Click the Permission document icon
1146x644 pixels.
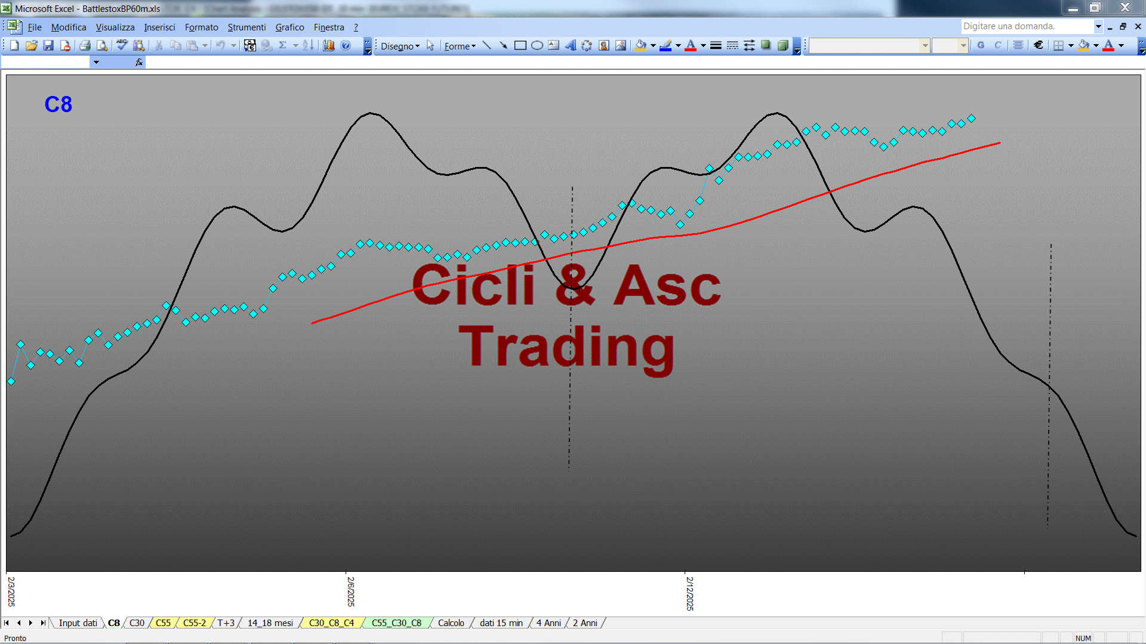(65, 45)
